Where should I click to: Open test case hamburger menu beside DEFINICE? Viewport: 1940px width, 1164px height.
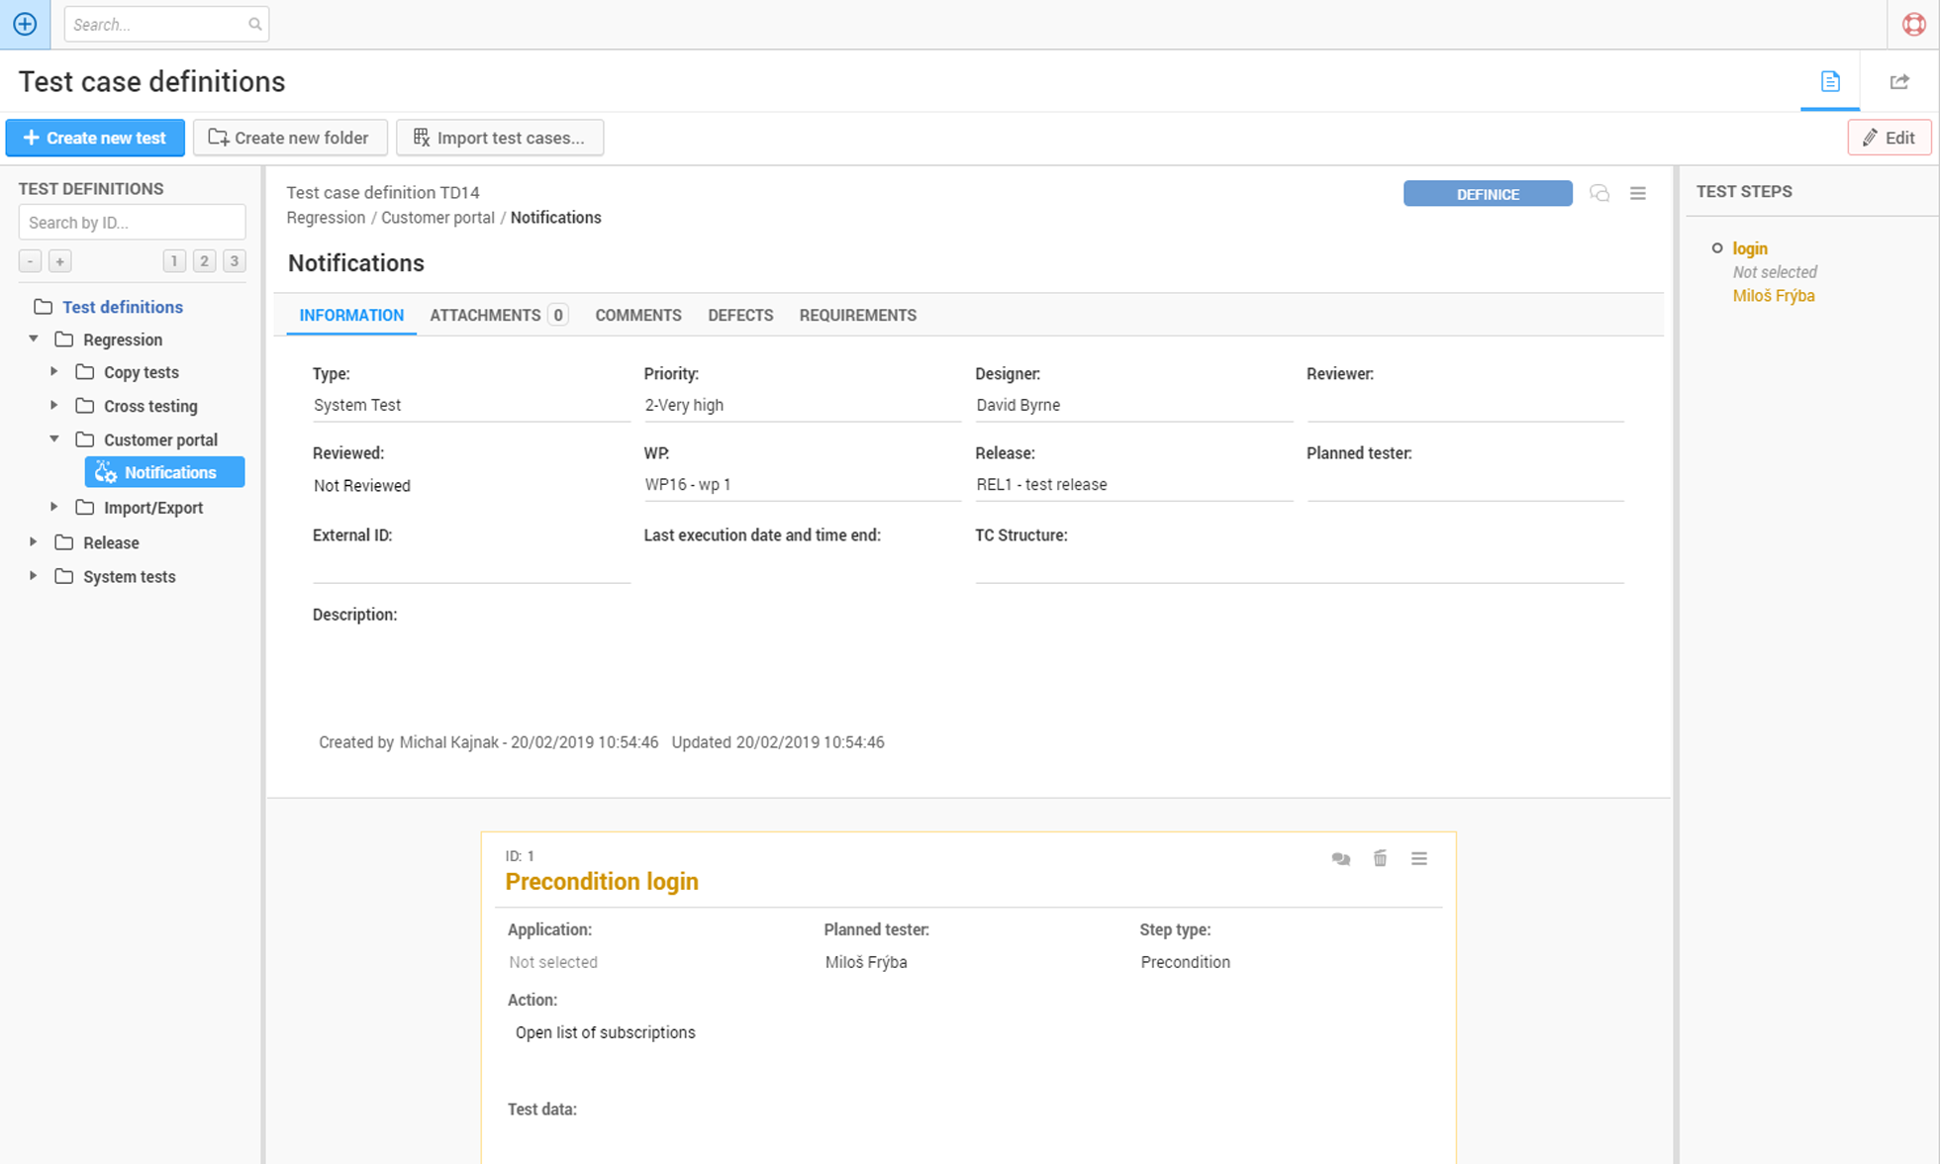click(1638, 193)
